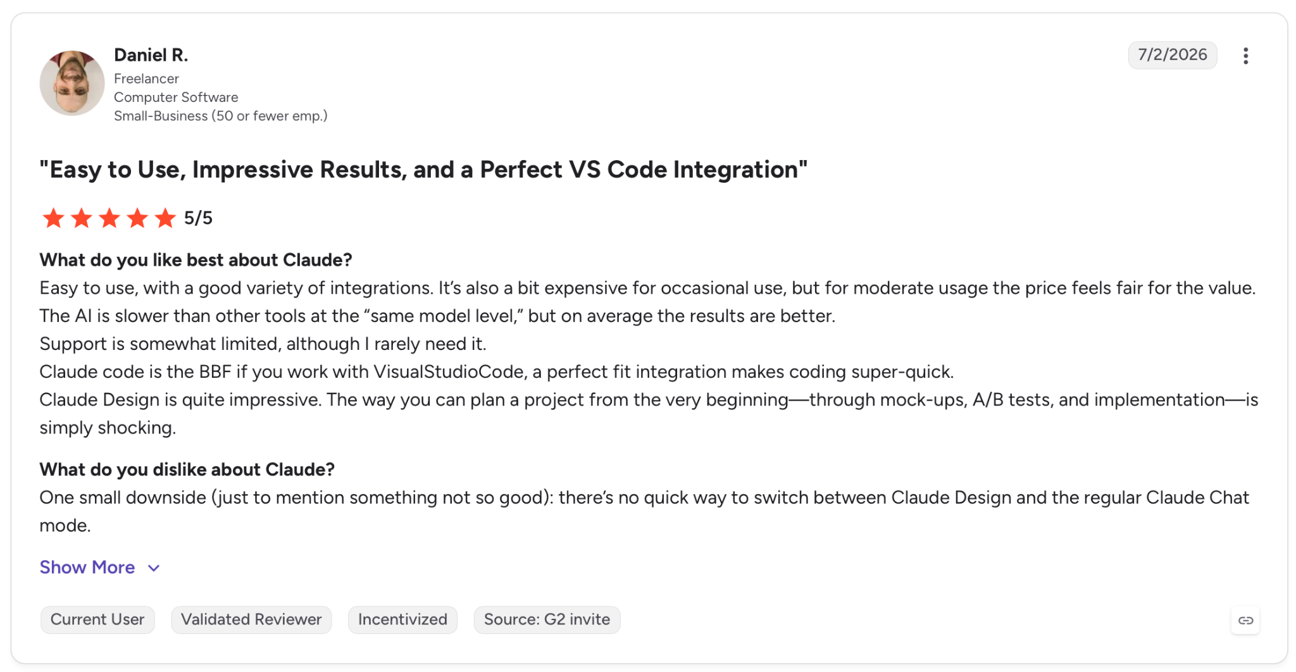Click the Small-Business company size label

point(220,116)
